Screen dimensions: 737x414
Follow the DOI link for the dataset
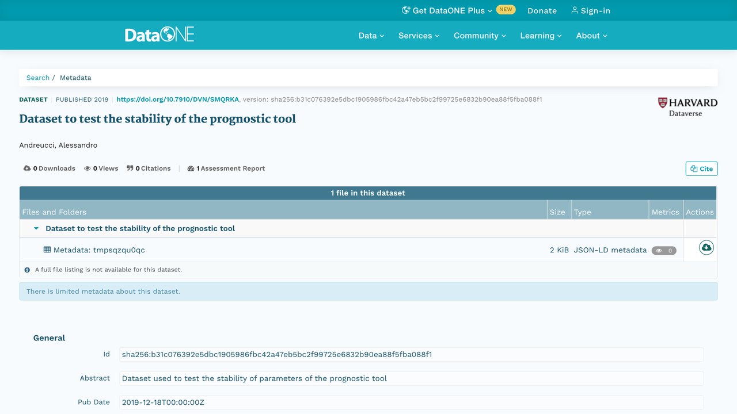[x=177, y=99]
